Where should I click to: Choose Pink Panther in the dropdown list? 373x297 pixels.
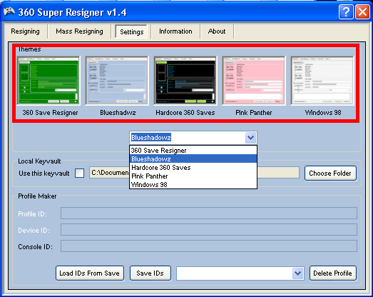point(193,176)
